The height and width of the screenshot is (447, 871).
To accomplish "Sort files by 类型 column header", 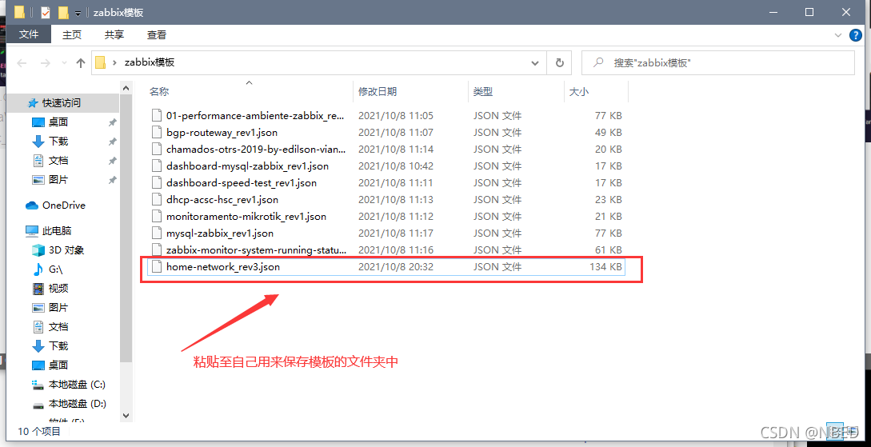I will tap(483, 92).
